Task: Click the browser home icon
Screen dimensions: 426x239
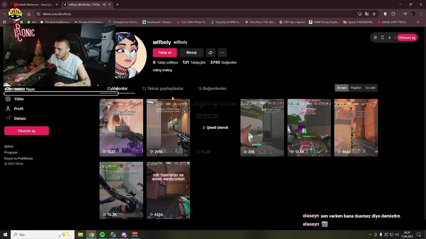Action: [x=29, y=14]
